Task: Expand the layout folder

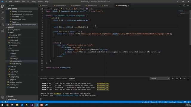Action: pyautogui.click(x=13, y=53)
